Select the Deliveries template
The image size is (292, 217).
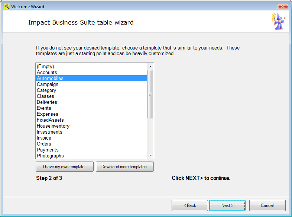tap(91, 102)
